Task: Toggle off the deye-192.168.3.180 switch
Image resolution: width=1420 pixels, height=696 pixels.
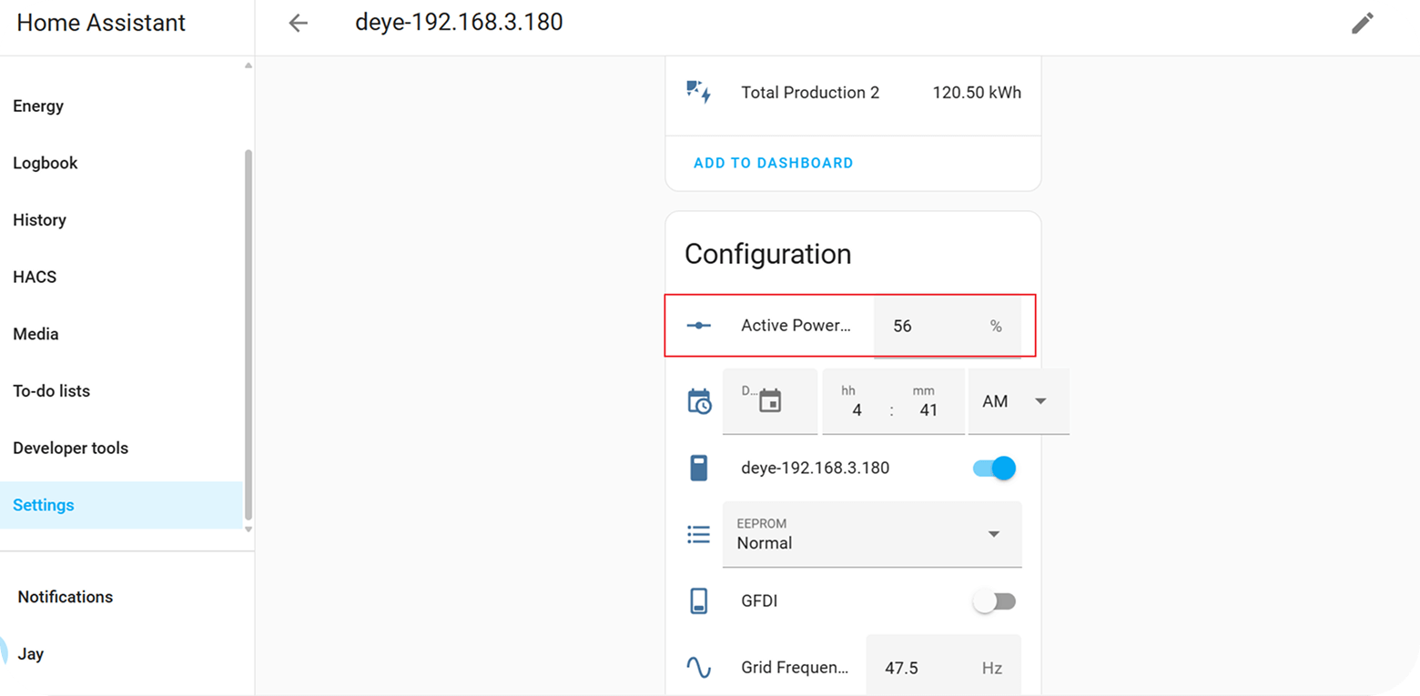Action: click(x=994, y=469)
